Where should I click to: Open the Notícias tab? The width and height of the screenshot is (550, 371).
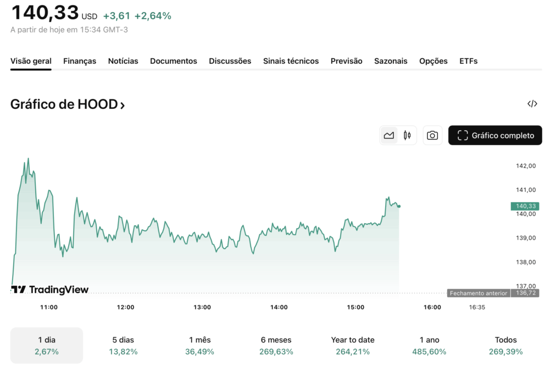pos(123,61)
